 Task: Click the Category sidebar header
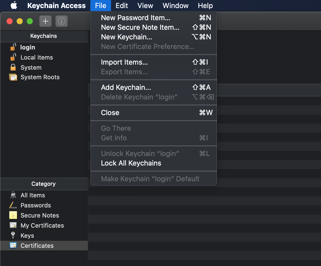pos(44,184)
